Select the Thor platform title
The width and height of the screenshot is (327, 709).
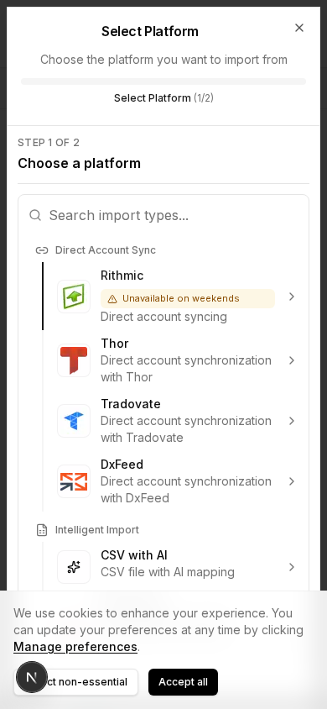[115, 344]
